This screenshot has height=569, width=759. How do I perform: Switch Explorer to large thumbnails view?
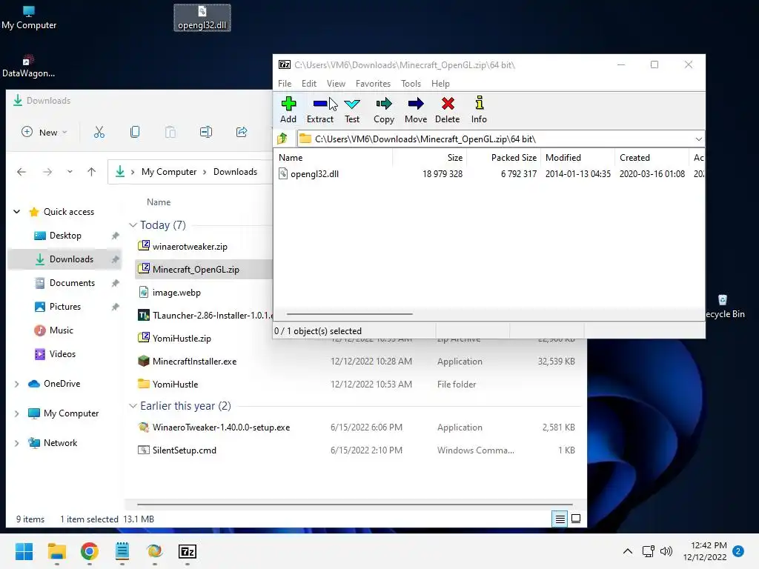pyautogui.click(x=576, y=519)
